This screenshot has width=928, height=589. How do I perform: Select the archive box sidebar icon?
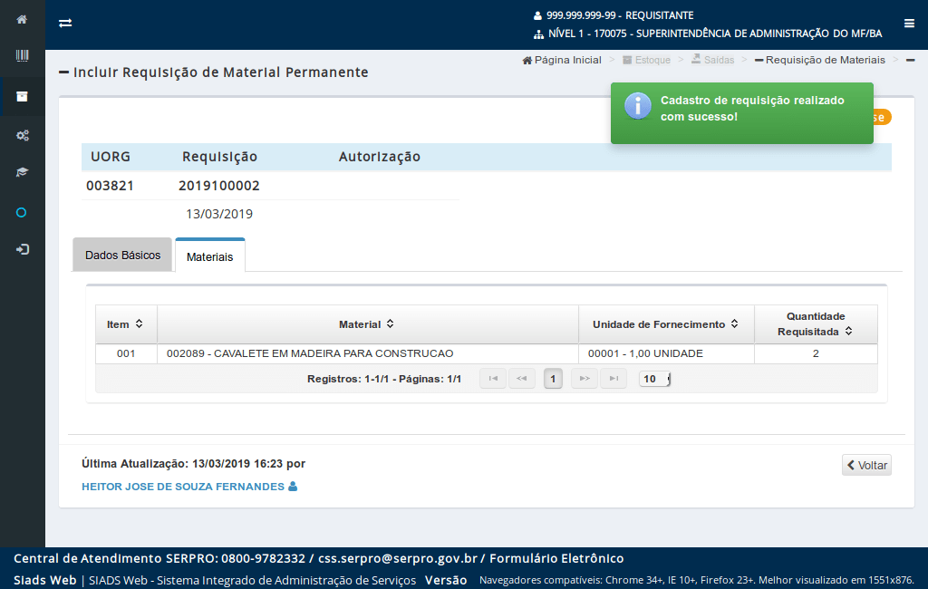(22, 96)
